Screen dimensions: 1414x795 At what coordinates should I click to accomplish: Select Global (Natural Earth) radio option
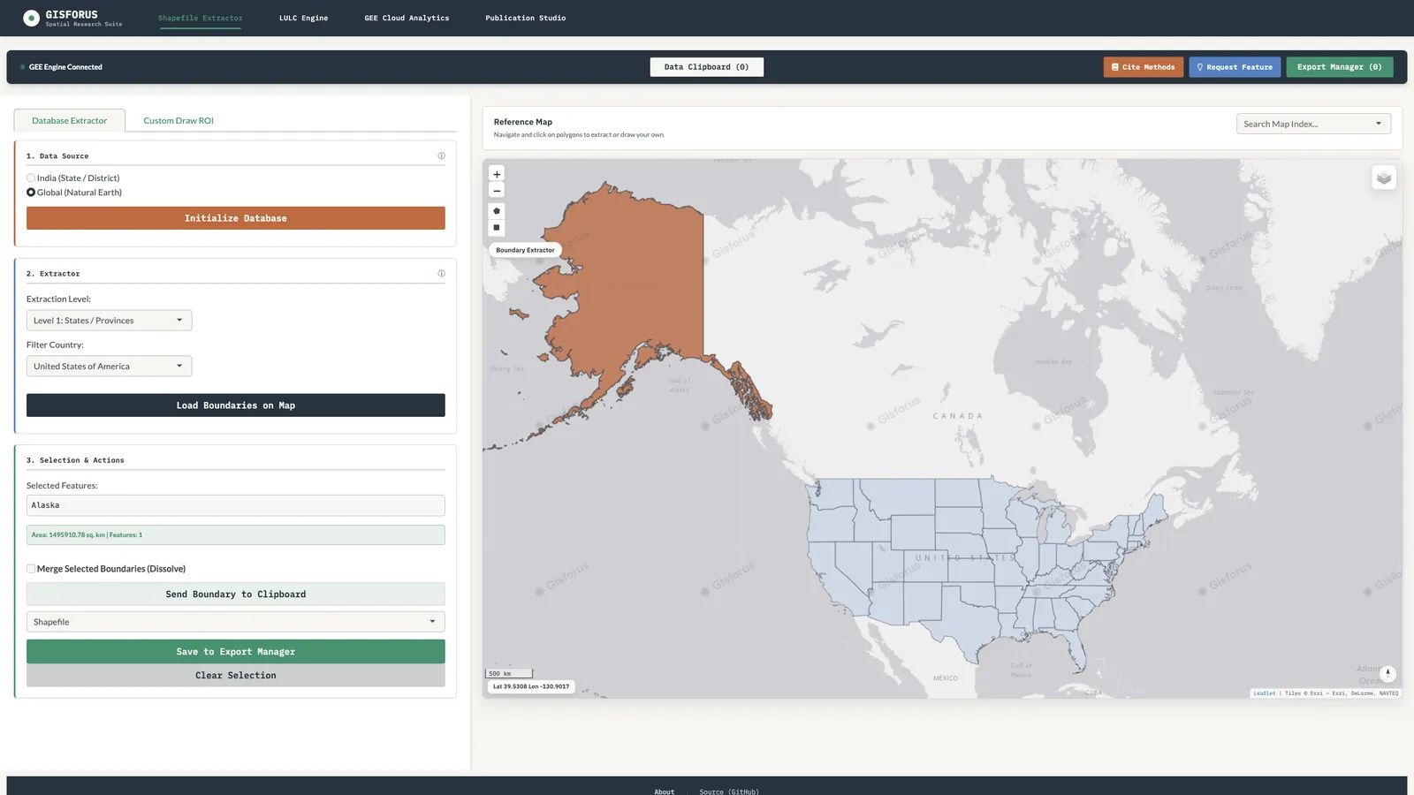31,192
